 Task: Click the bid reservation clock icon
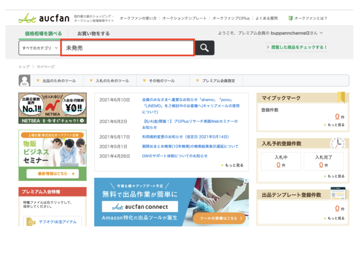pos(337,143)
